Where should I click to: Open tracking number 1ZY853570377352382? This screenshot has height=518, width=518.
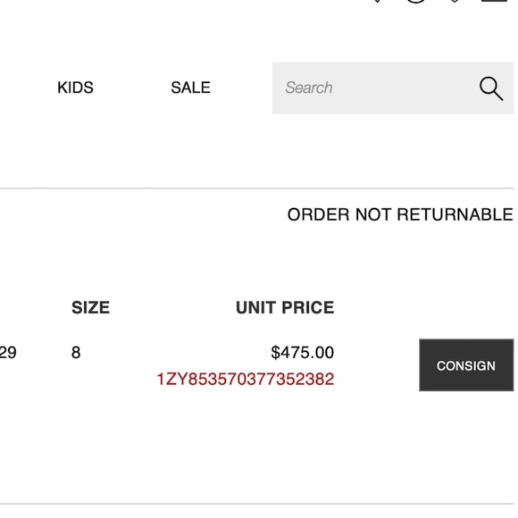[245, 379]
